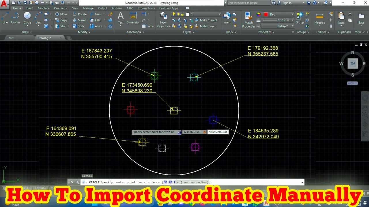Open the ByLayer linetype dropdown
The image size is (369, 207).
click(292, 26)
